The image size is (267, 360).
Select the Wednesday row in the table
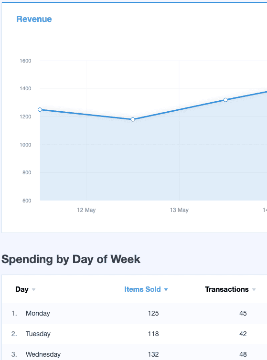[x=134, y=352]
